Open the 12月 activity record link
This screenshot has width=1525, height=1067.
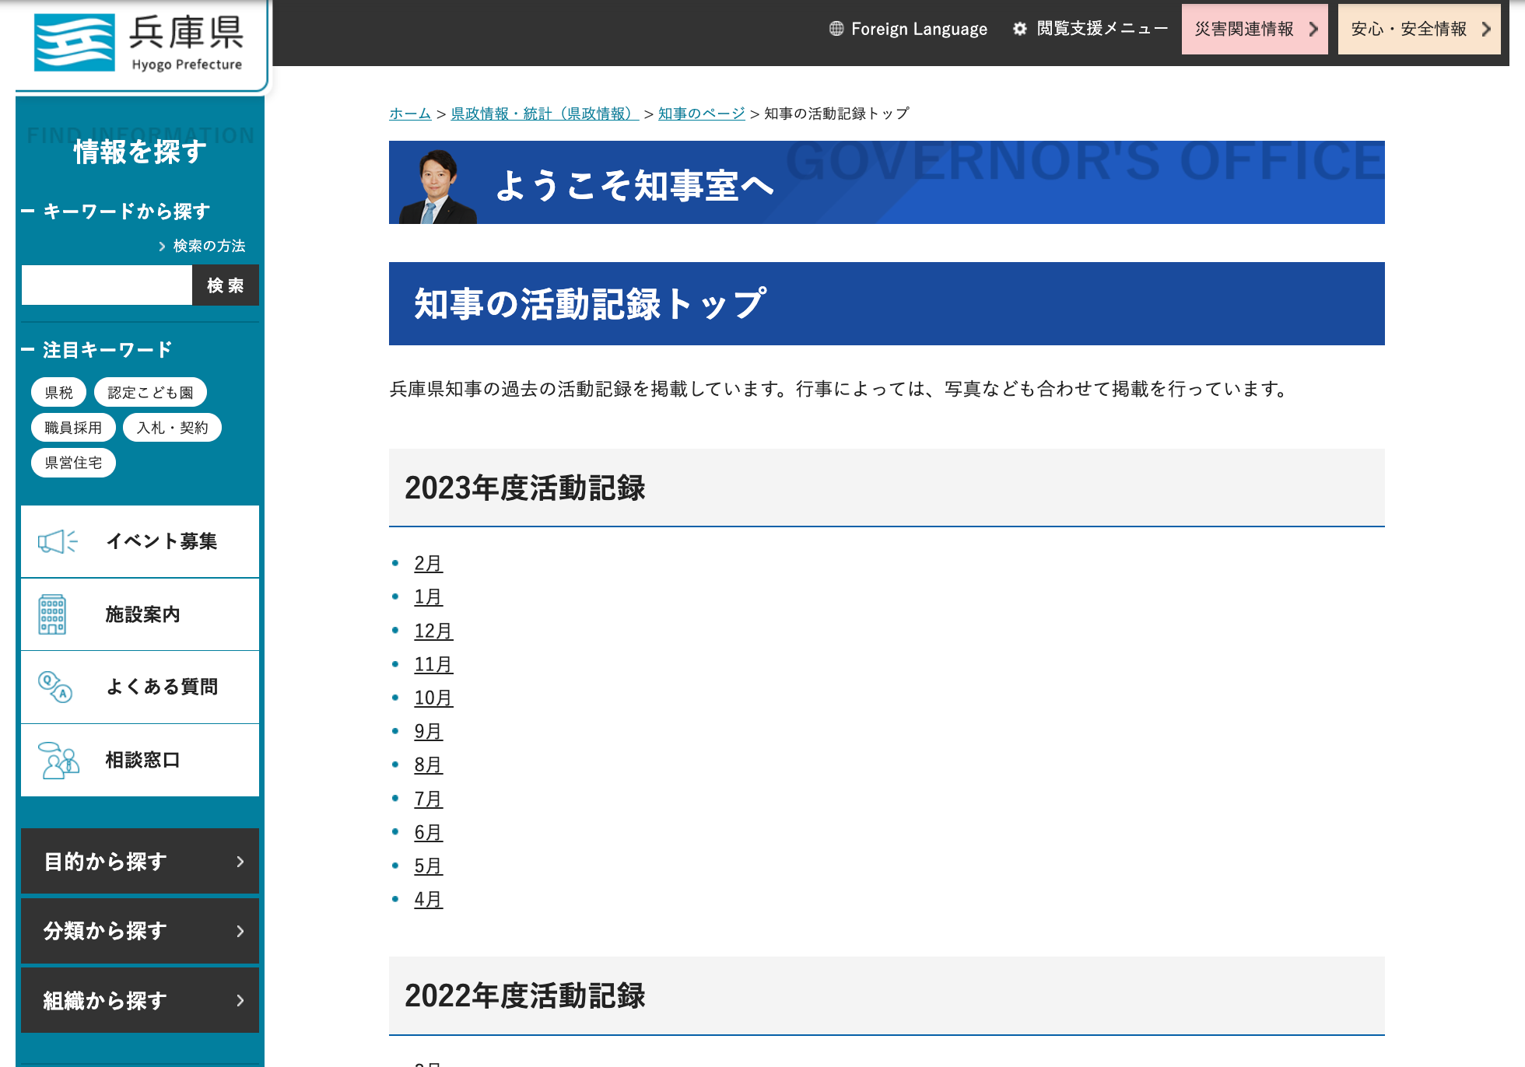433,631
